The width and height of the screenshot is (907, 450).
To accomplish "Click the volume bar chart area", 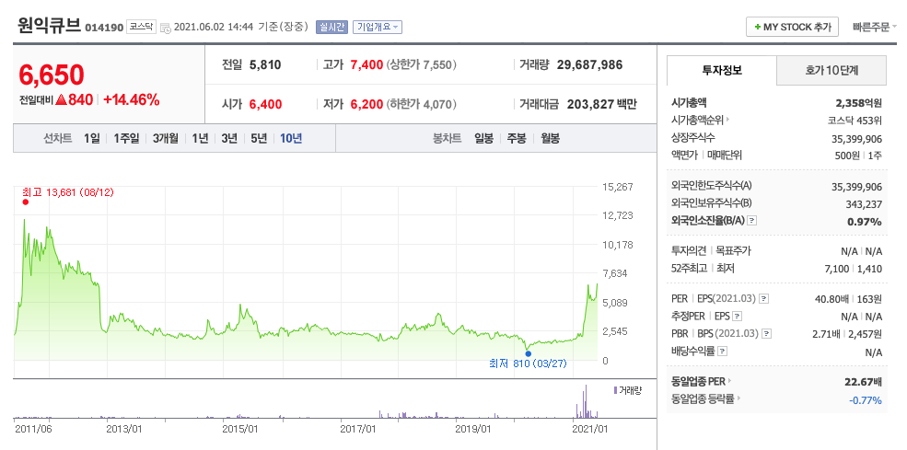I will pyautogui.click(x=306, y=401).
